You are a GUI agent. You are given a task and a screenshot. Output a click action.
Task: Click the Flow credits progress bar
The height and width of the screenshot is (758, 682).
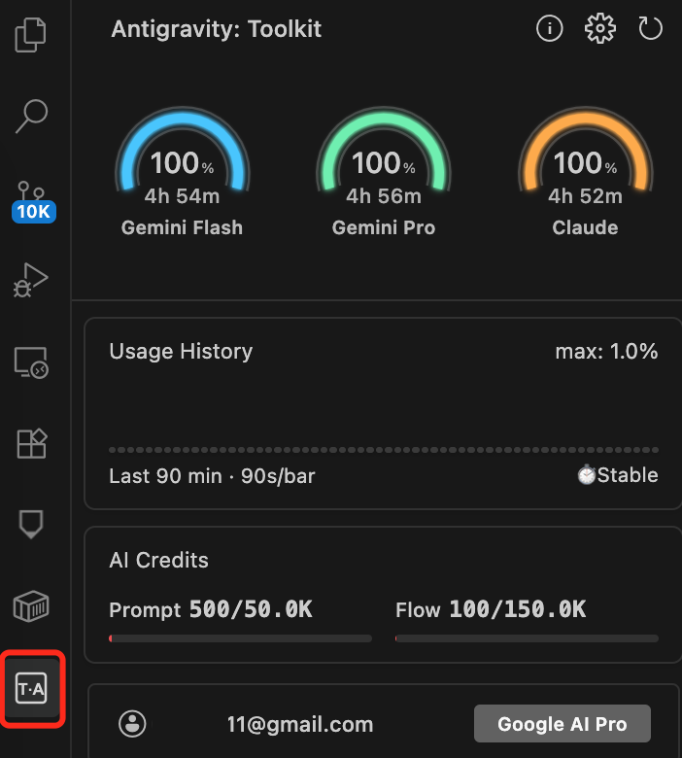(x=527, y=638)
